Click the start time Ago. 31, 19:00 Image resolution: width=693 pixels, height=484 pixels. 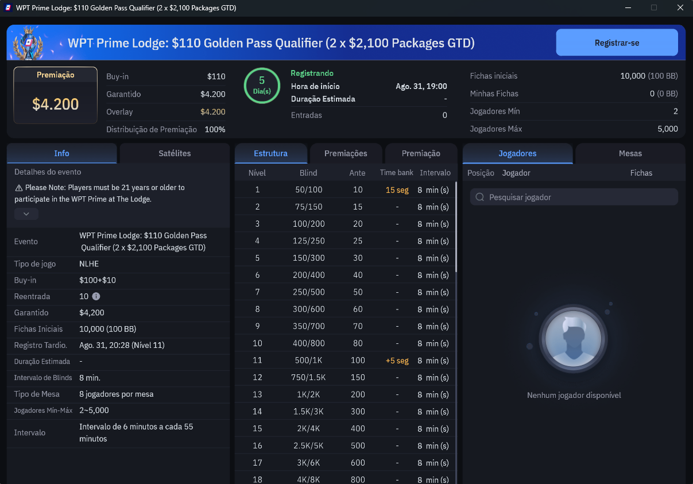pyautogui.click(x=421, y=86)
